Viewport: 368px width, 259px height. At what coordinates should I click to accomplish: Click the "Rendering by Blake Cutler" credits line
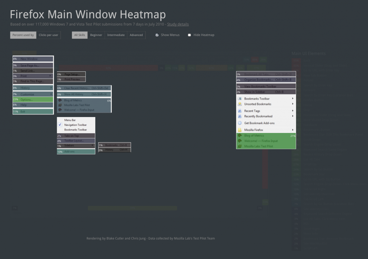pyautogui.click(x=151, y=238)
